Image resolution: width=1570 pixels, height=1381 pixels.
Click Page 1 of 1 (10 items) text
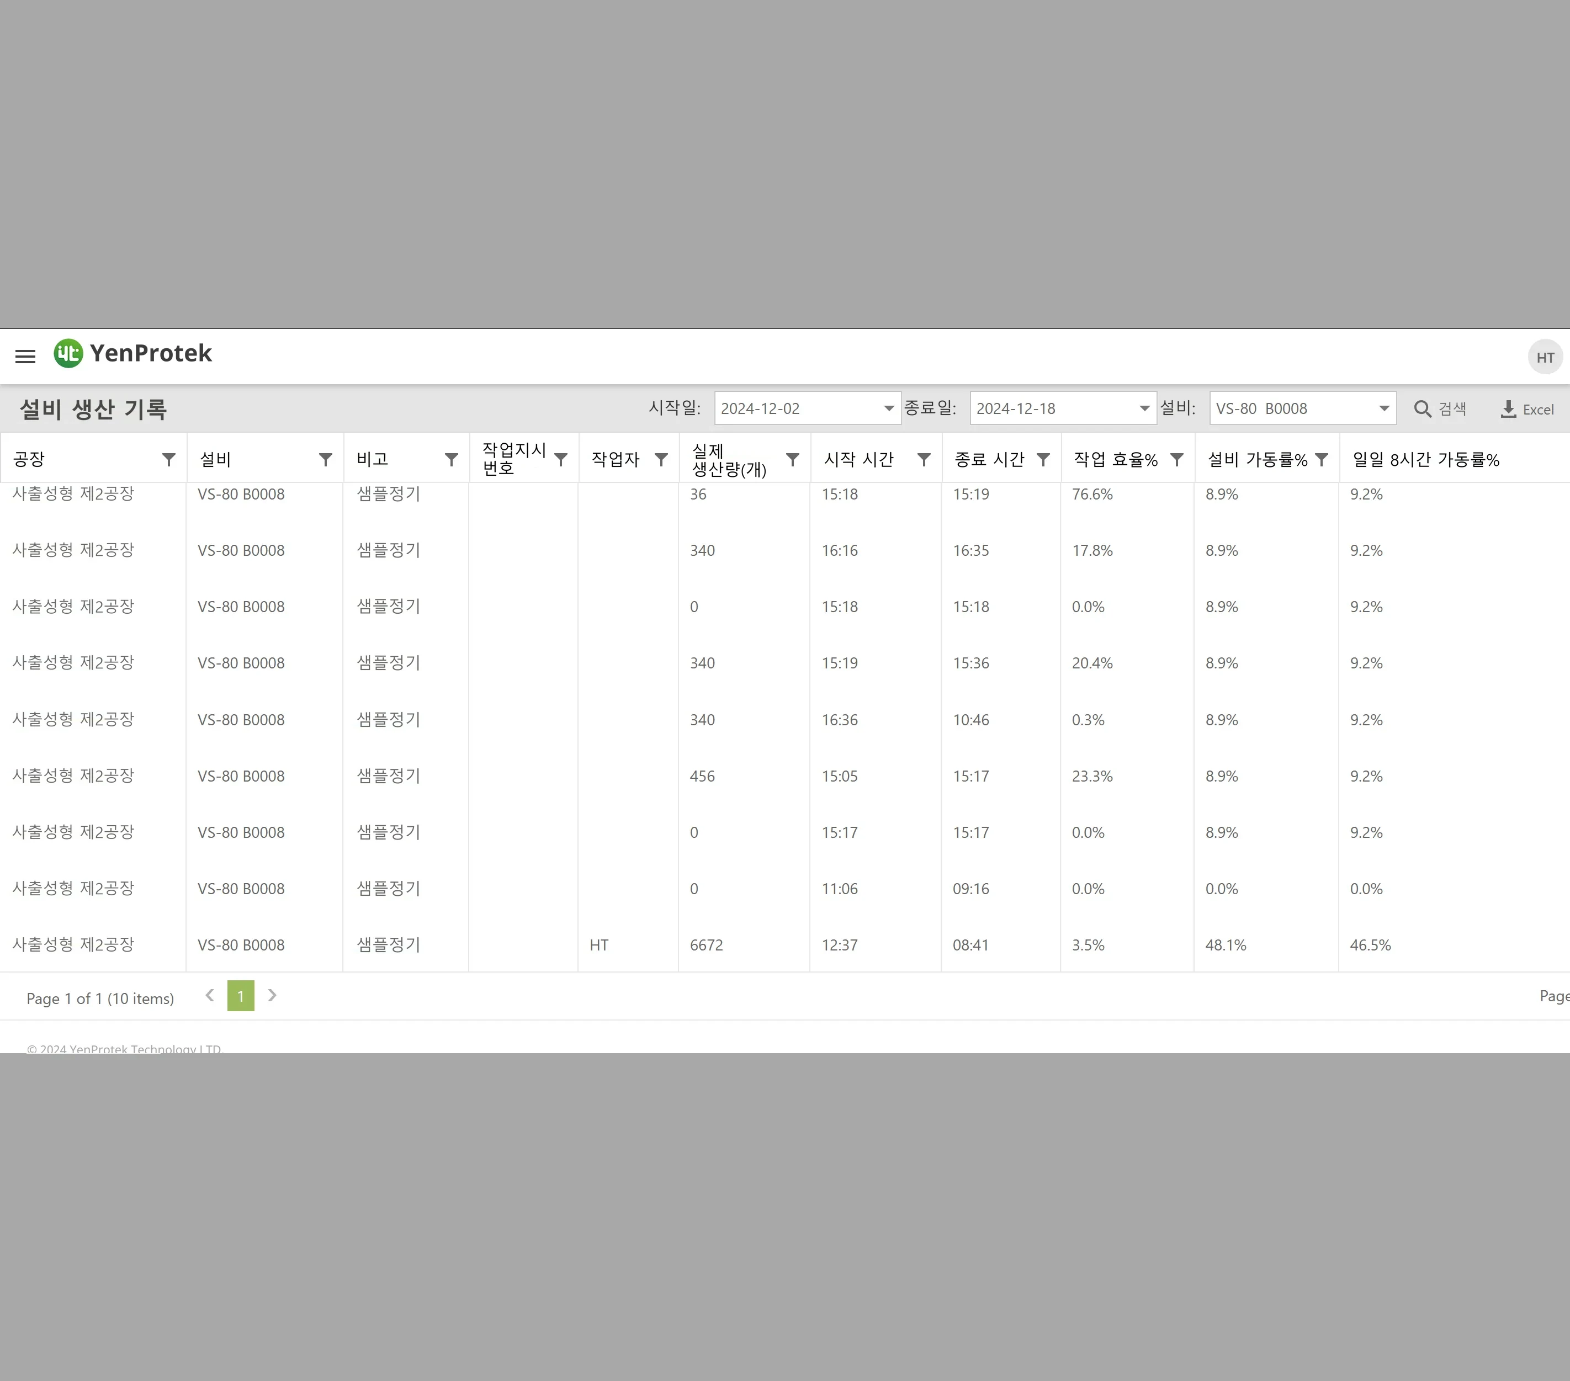(x=100, y=998)
